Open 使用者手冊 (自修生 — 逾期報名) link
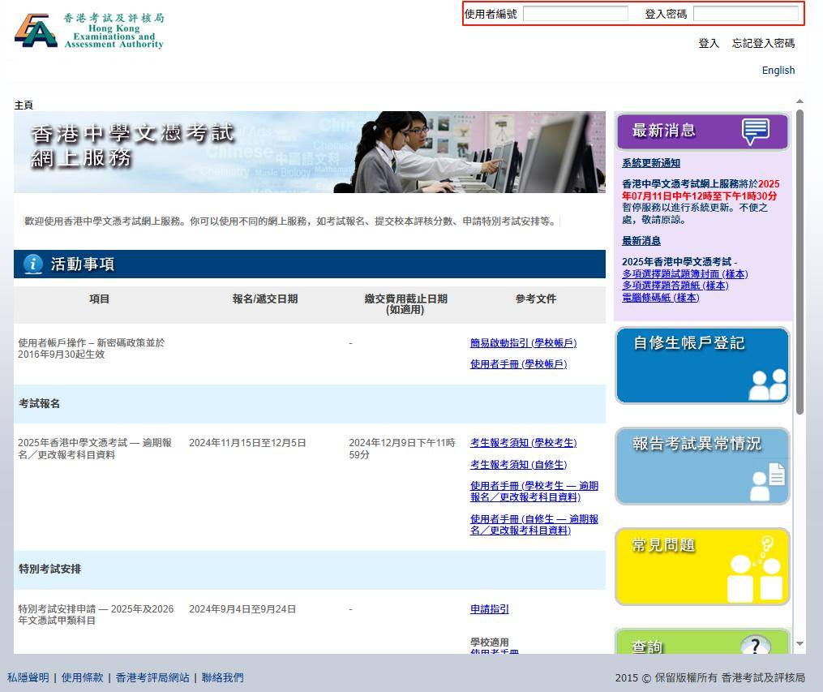823x692 pixels. pos(534,525)
